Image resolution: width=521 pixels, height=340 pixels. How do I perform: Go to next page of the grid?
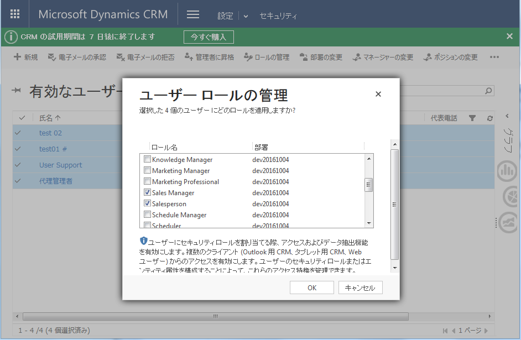point(486,331)
